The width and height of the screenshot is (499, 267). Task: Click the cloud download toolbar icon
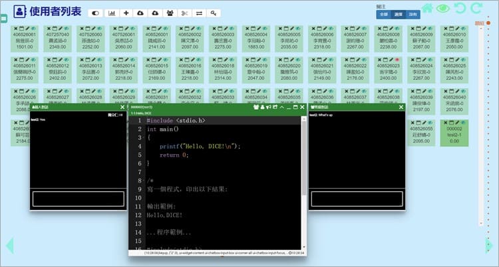(155, 13)
